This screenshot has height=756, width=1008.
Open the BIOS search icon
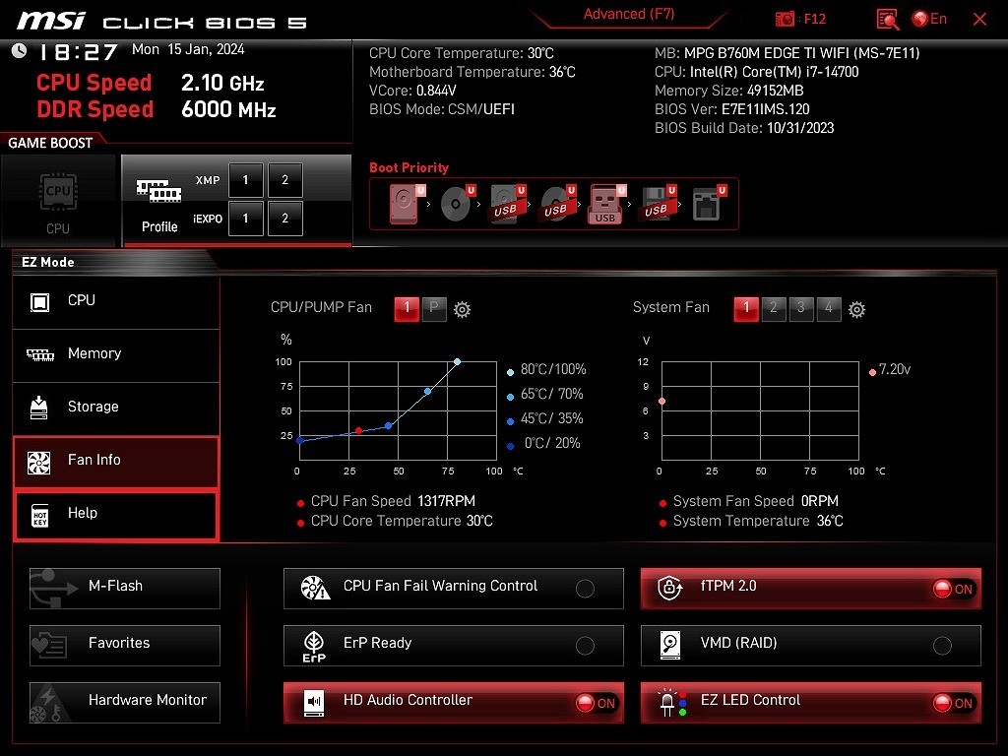887,20
